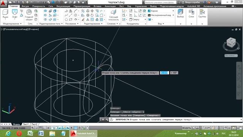
Task: Click the Section Plane (Секущая плоскость) tool
Action: (x=114, y=15)
